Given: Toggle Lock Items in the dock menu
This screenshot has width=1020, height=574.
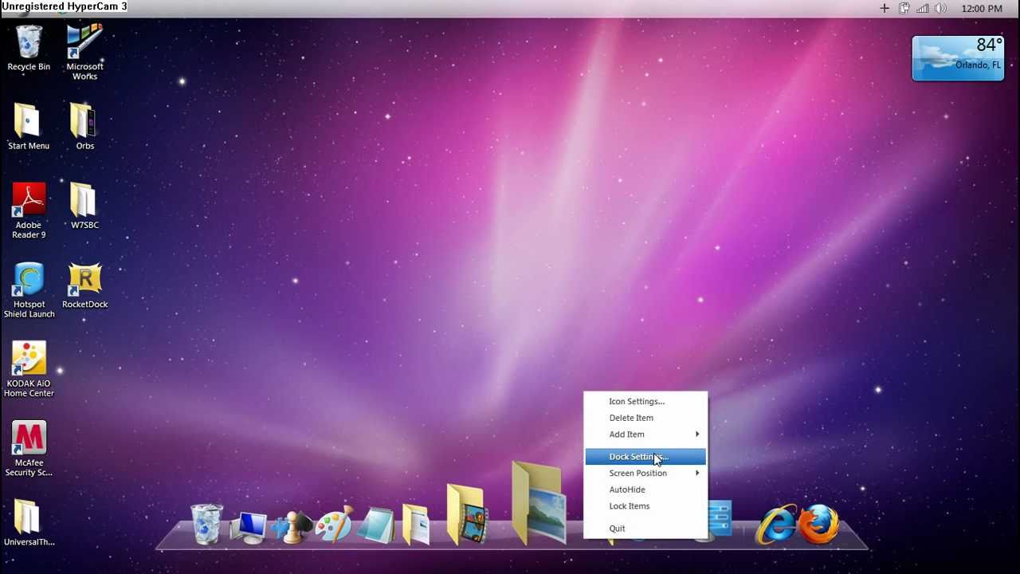Looking at the screenshot, I should pyautogui.click(x=629, y=506).
